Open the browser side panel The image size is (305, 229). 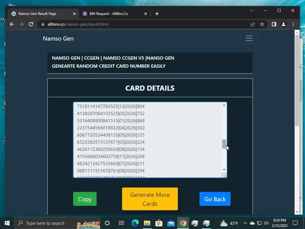coord(274,24)
